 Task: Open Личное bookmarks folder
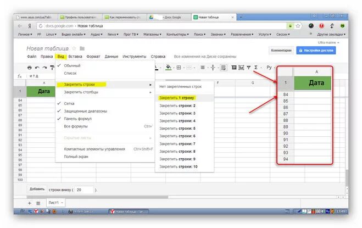[x=25, y=35]
